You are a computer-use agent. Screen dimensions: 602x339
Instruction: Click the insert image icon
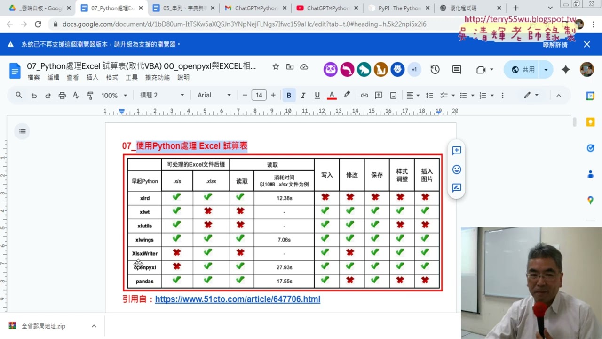393,95
